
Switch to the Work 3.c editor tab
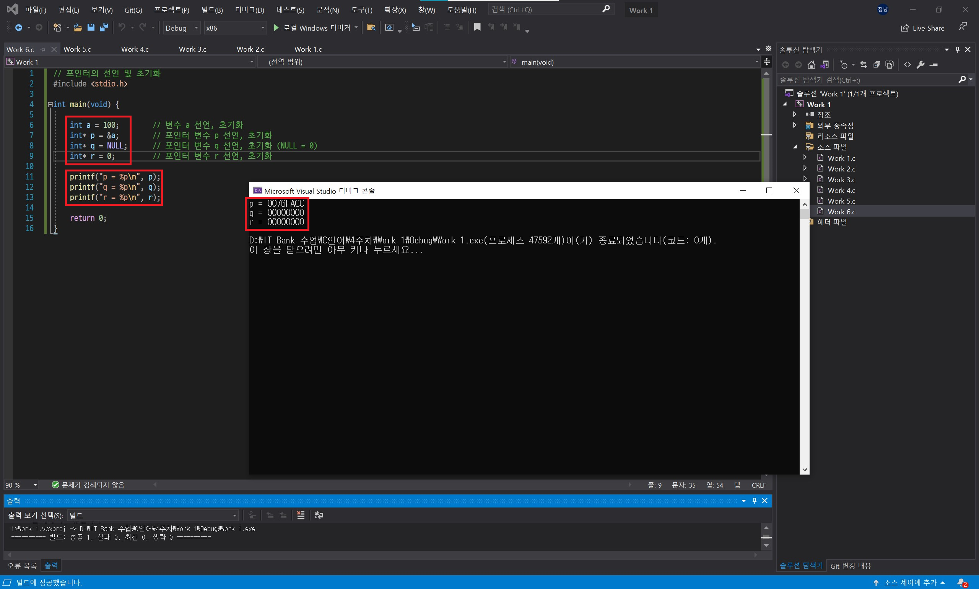(x=192, y=49)
